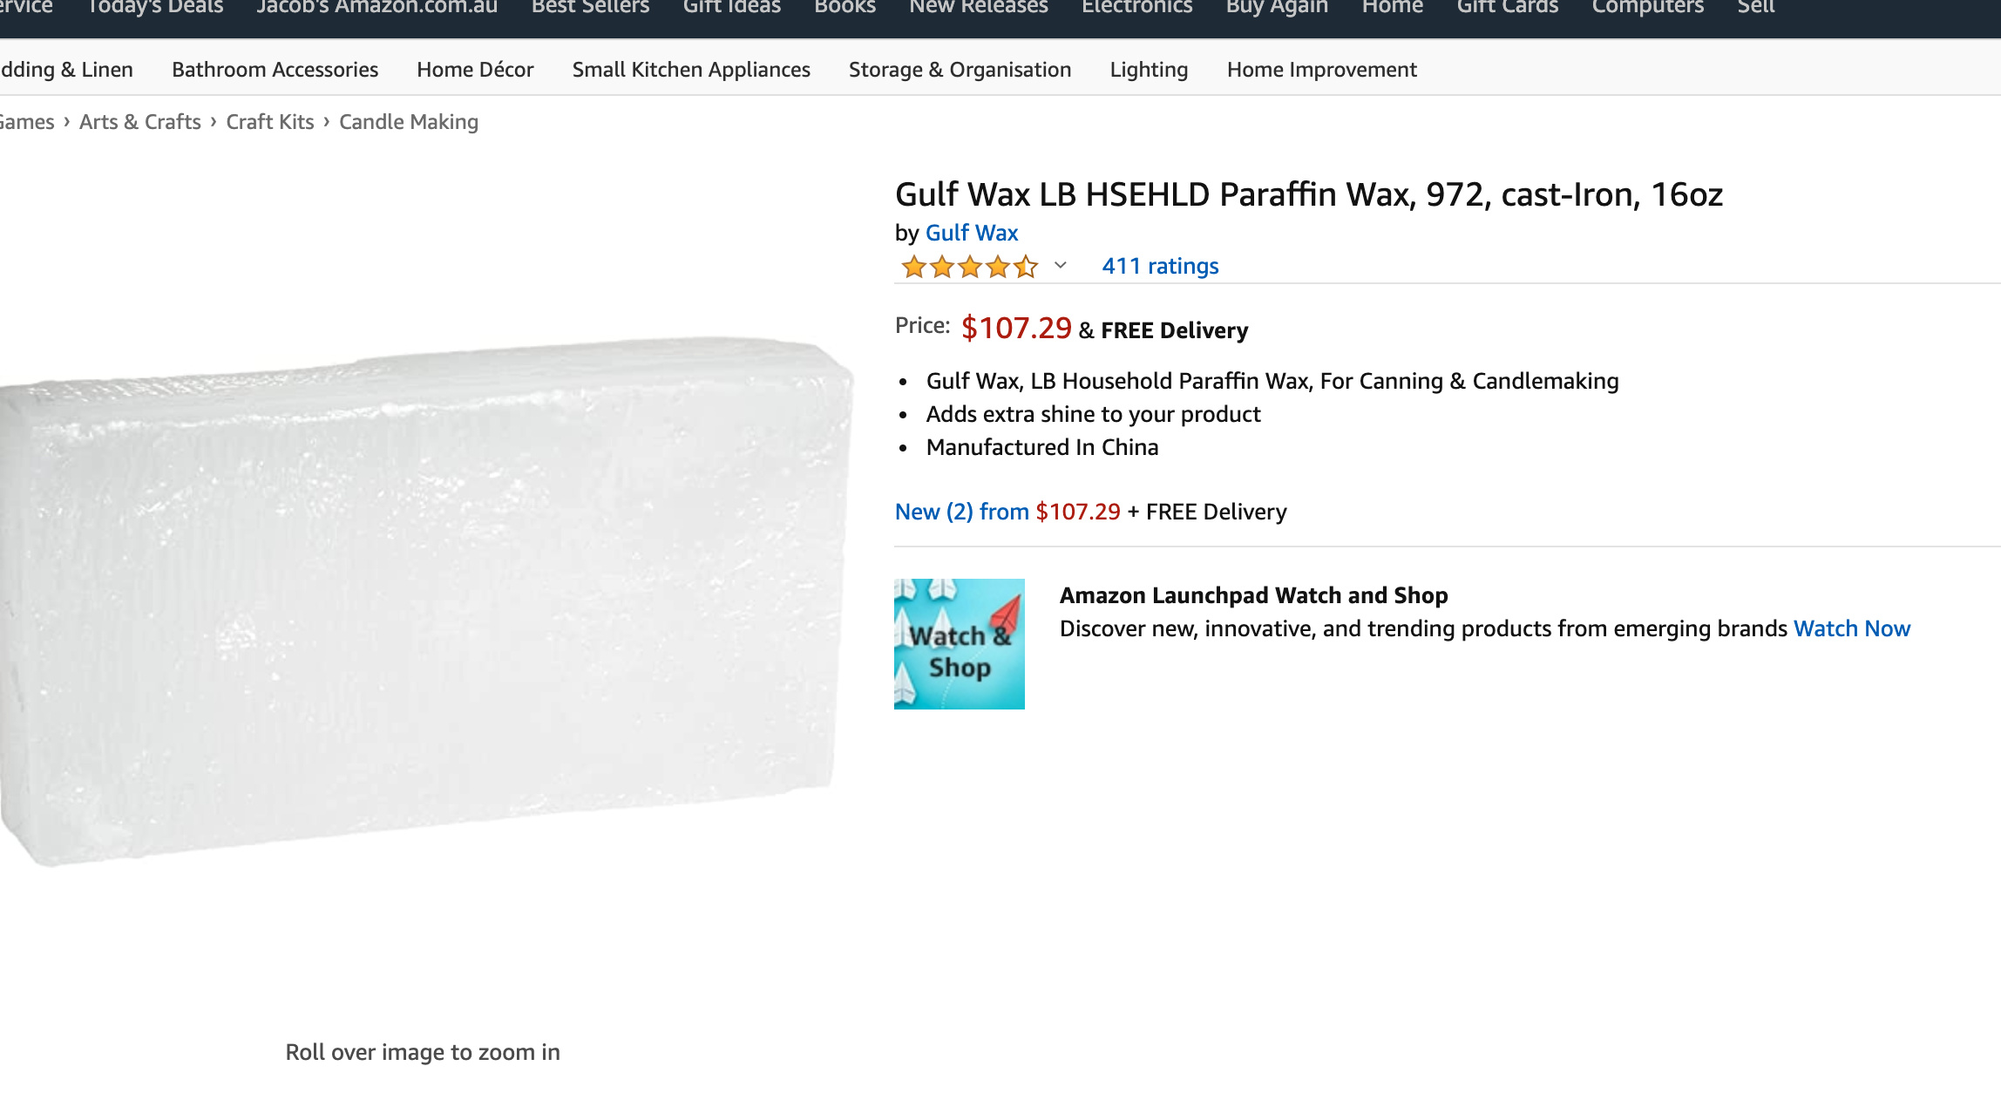
Task: Expand the rating breakdown chevron
Action: 1060,266
